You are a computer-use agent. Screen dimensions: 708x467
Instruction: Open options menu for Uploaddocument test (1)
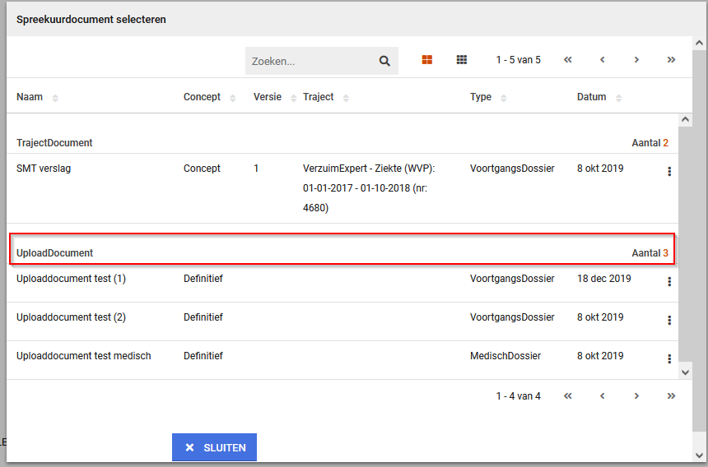[669, 282]
